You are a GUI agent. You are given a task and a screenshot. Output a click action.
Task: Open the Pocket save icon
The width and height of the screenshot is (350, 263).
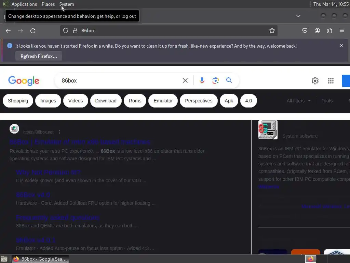(305, 30)
